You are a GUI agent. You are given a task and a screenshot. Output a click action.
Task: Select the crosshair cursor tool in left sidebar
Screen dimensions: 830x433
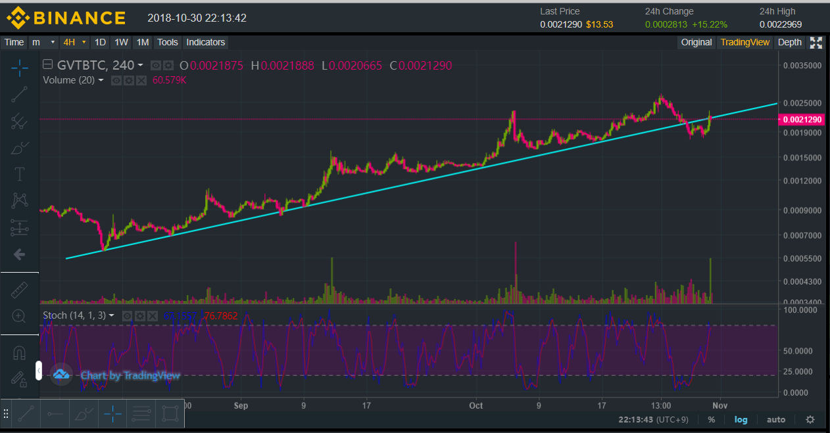20,67
